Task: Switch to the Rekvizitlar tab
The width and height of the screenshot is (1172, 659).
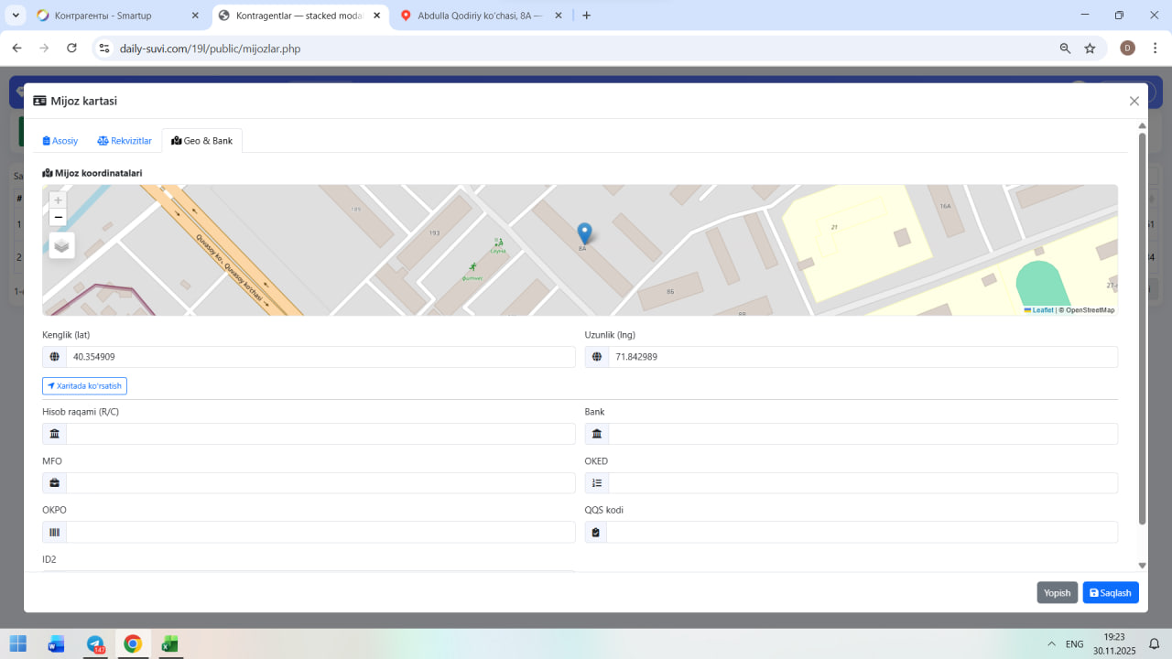Action: [x=125, y=141]
